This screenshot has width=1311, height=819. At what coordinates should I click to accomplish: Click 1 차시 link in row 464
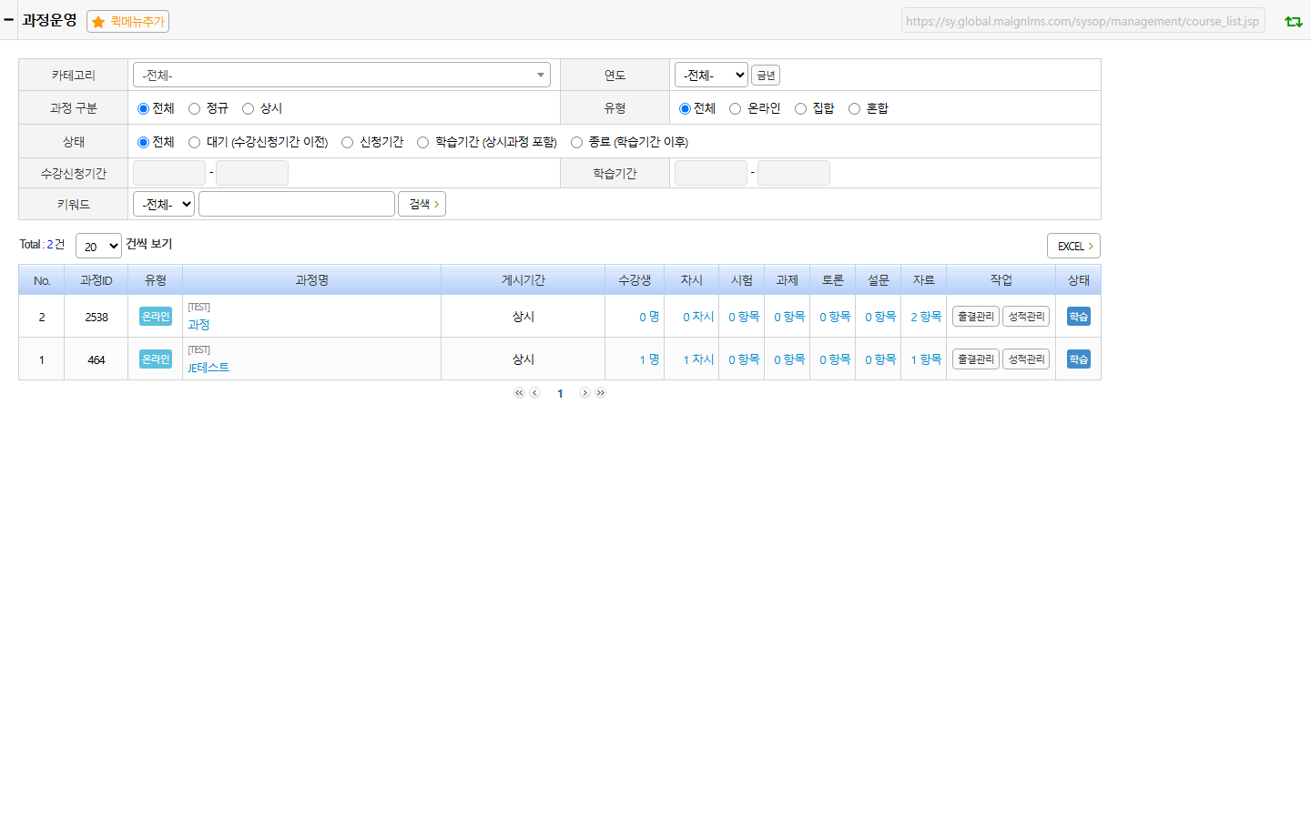pyautogui.click(x=698, y=359)
